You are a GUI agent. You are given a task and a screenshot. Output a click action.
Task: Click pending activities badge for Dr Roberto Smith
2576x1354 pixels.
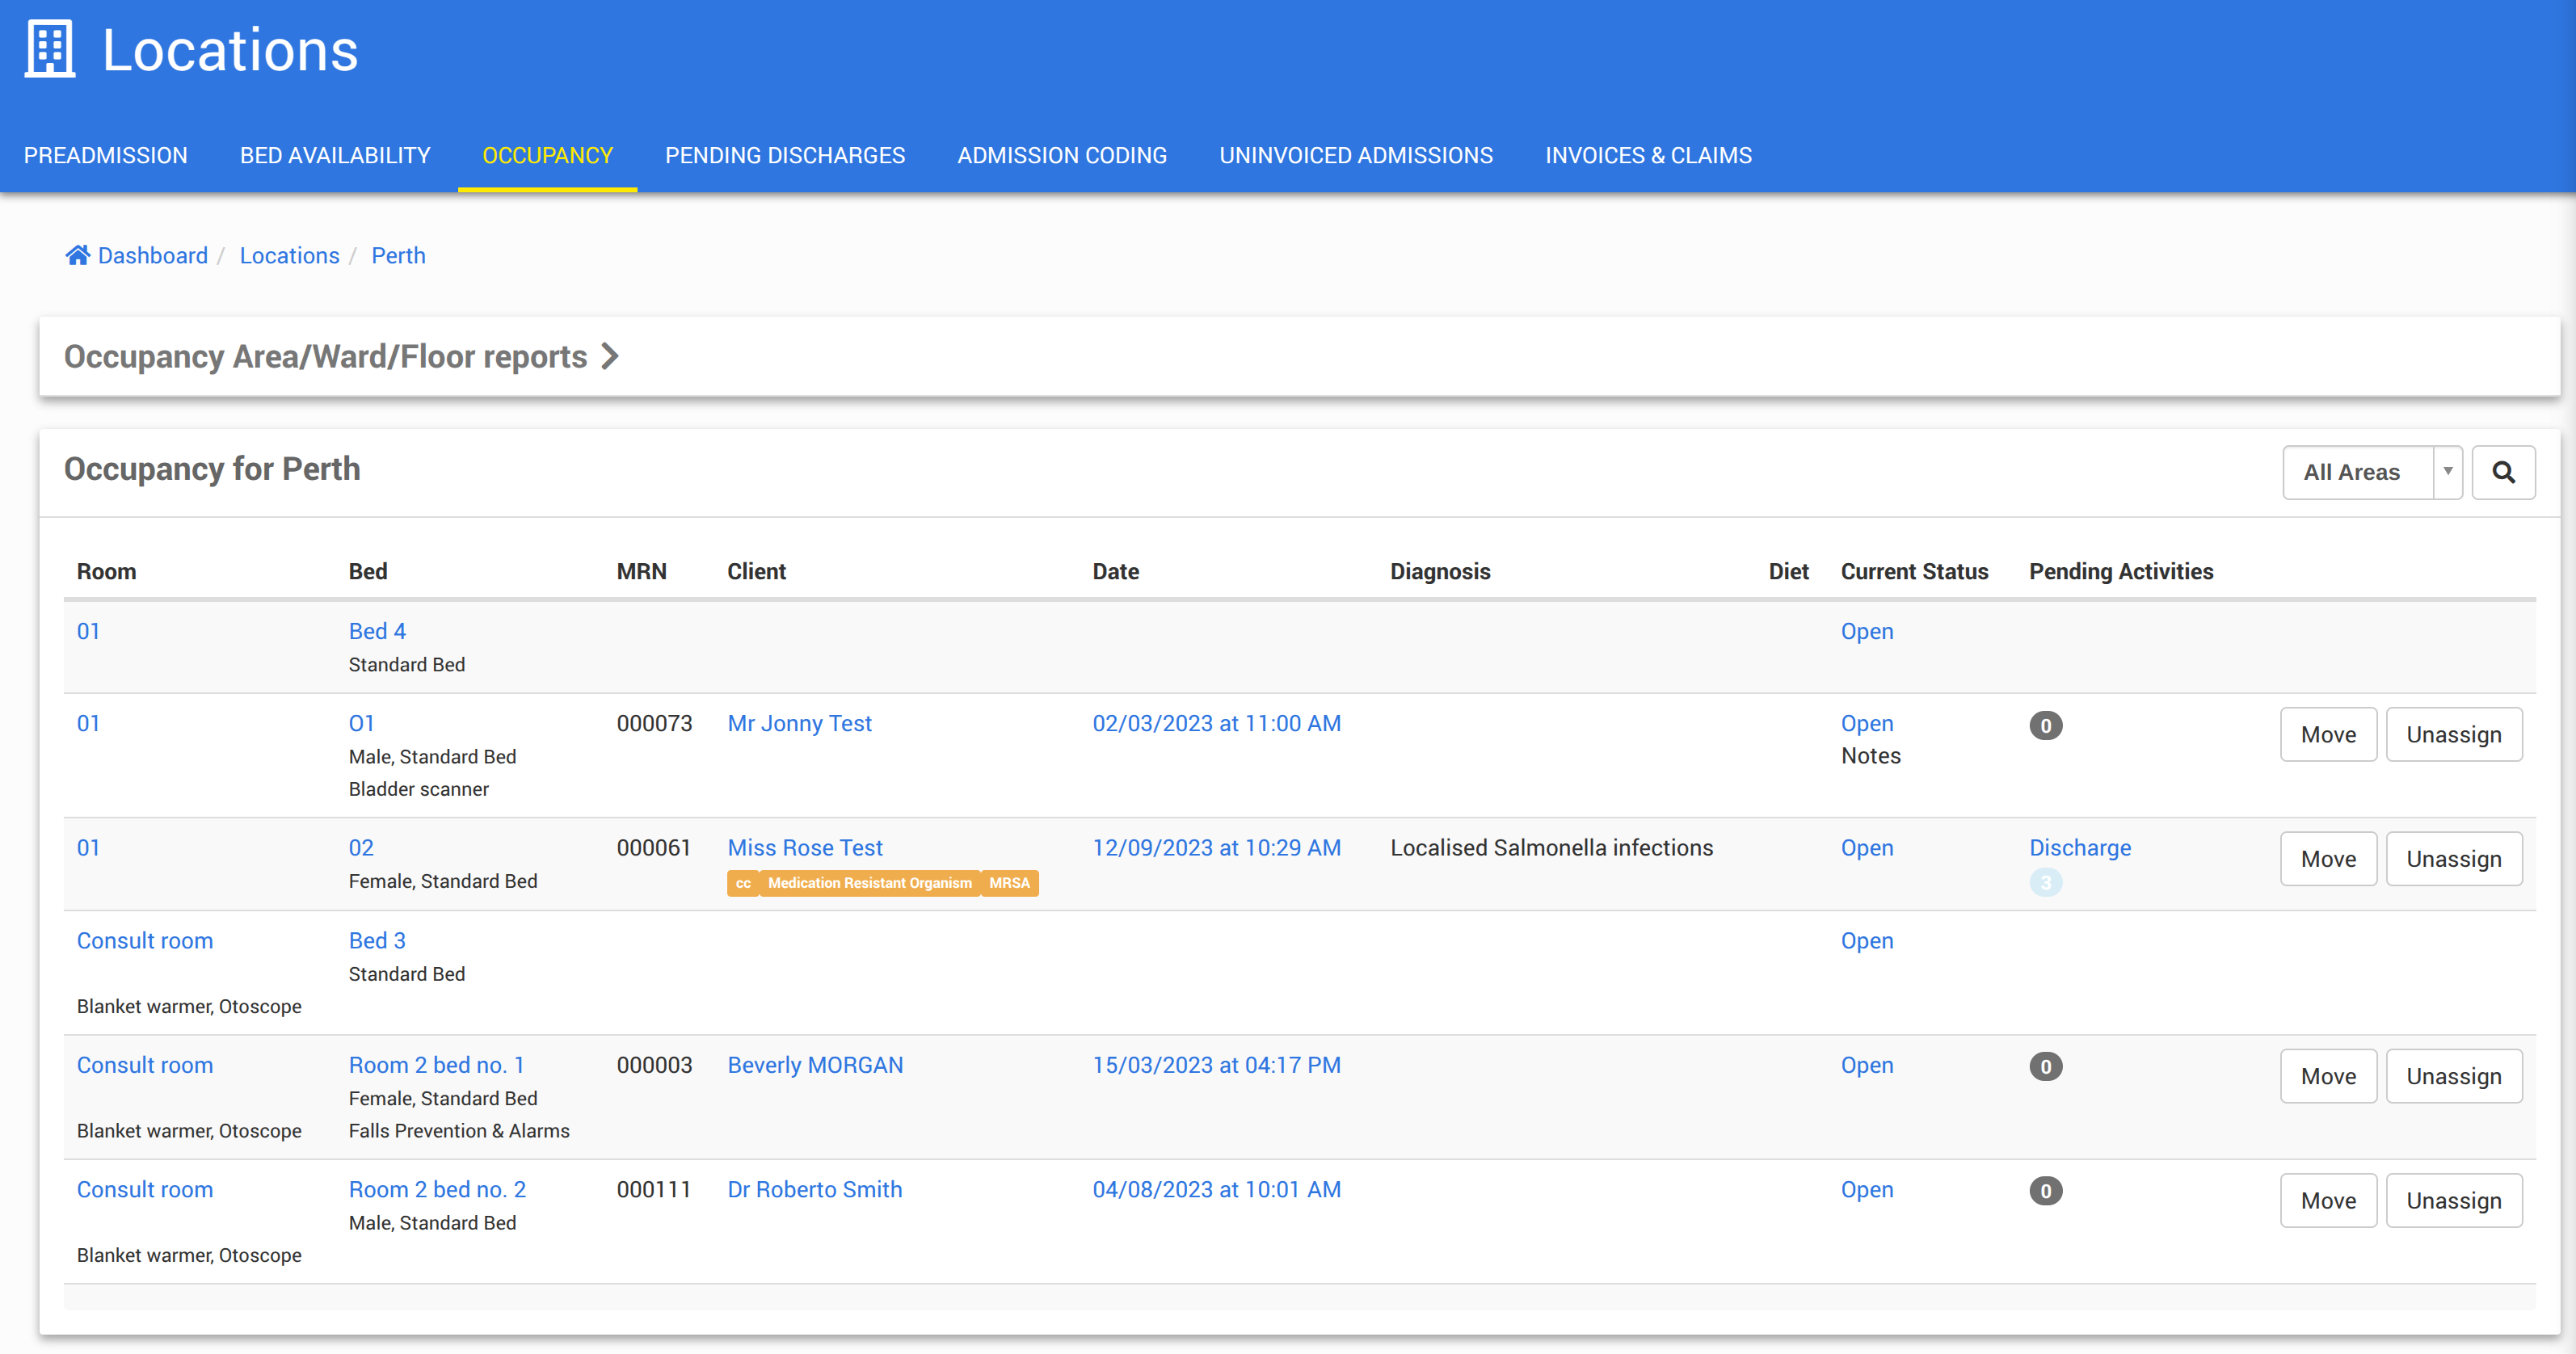point(2045,1191)
